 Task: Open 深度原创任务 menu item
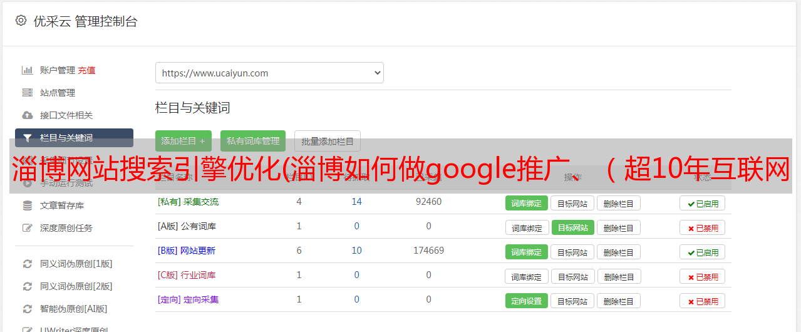coord(66,228)
